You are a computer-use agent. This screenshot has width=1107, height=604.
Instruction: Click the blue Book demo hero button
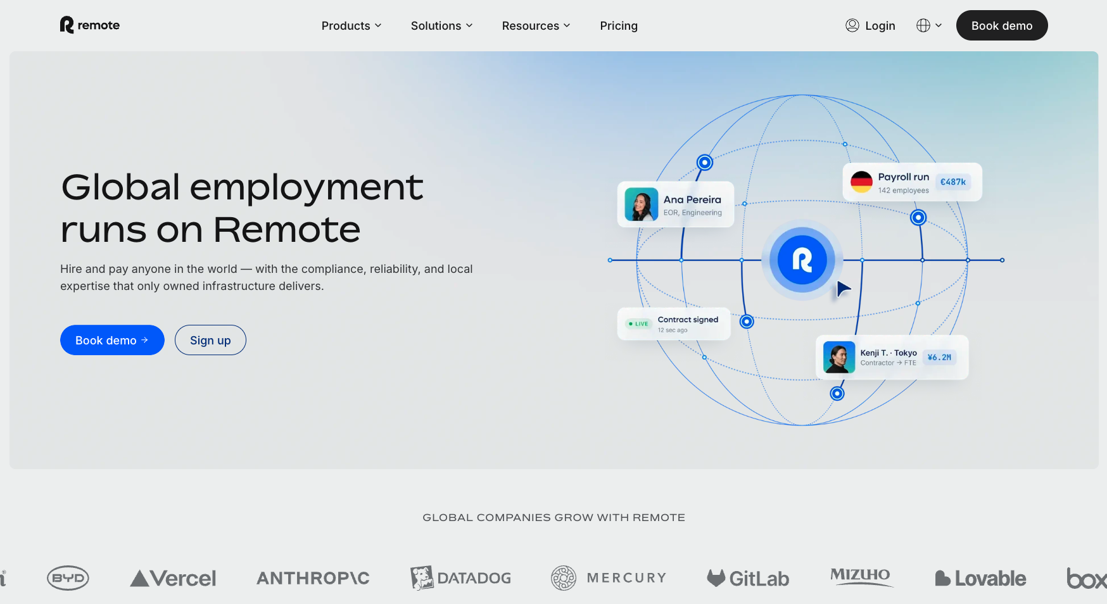click(112, 340)
